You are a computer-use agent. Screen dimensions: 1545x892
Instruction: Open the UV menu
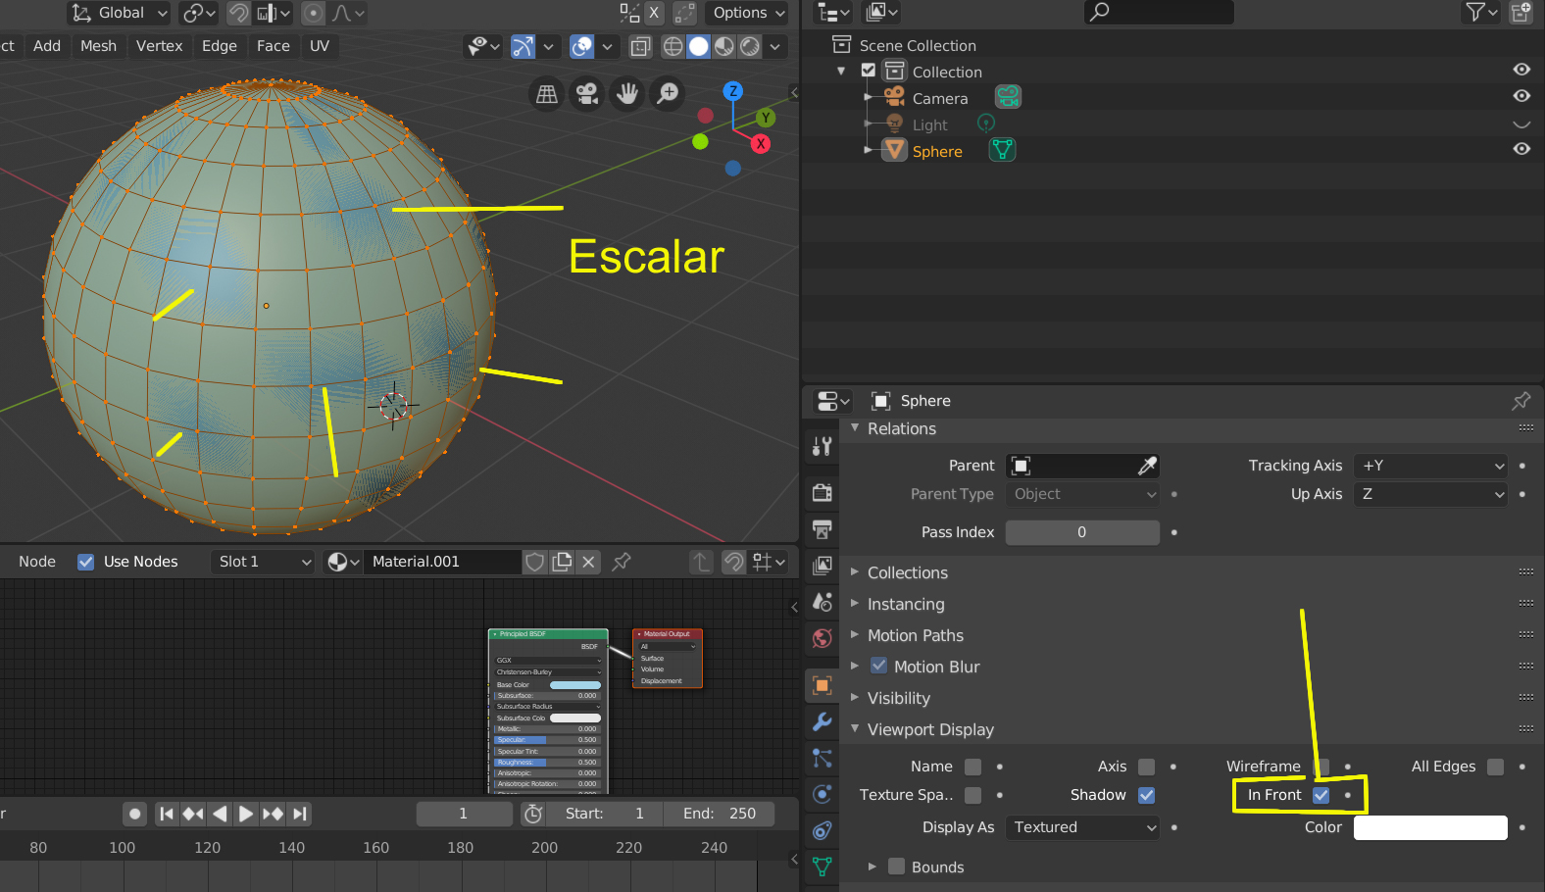click(320, 46)
